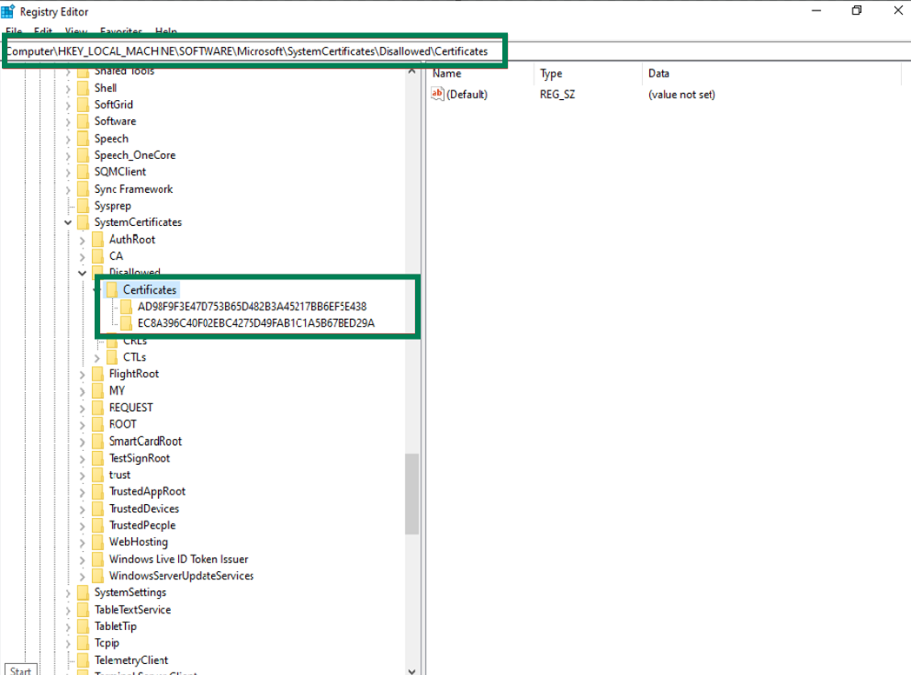Expand the AuthRoot key
This screenshot has width=911, height=675.
tap(84, 240)
